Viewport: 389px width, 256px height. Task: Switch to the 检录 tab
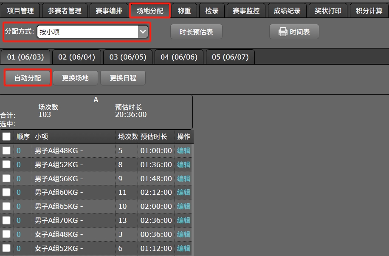coord(211,11)
